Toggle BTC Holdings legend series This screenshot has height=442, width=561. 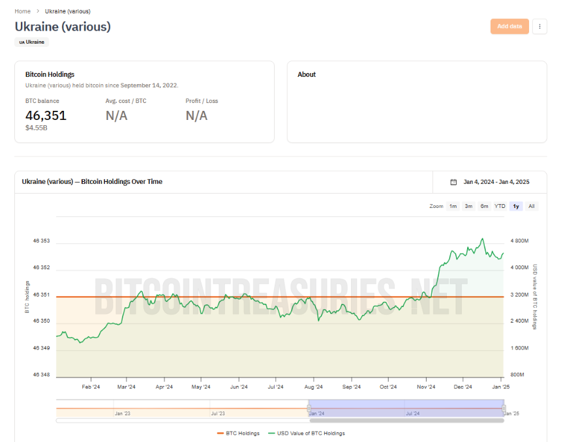(x=238, y=434)
